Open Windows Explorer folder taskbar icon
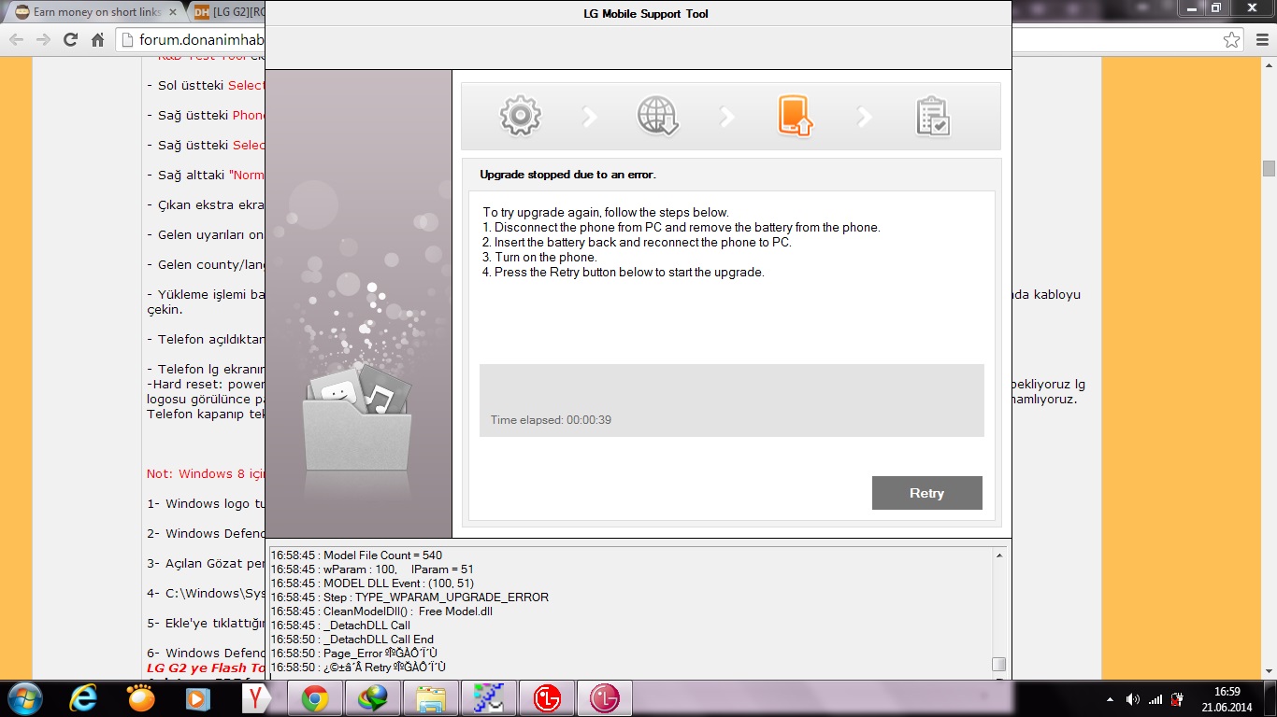 click(431, 698)
